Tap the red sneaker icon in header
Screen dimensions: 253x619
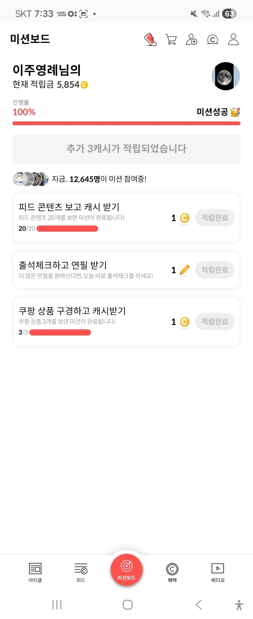point(150,40)
